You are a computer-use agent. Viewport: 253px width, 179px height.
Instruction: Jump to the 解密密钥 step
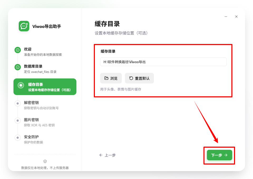[45, 105]
